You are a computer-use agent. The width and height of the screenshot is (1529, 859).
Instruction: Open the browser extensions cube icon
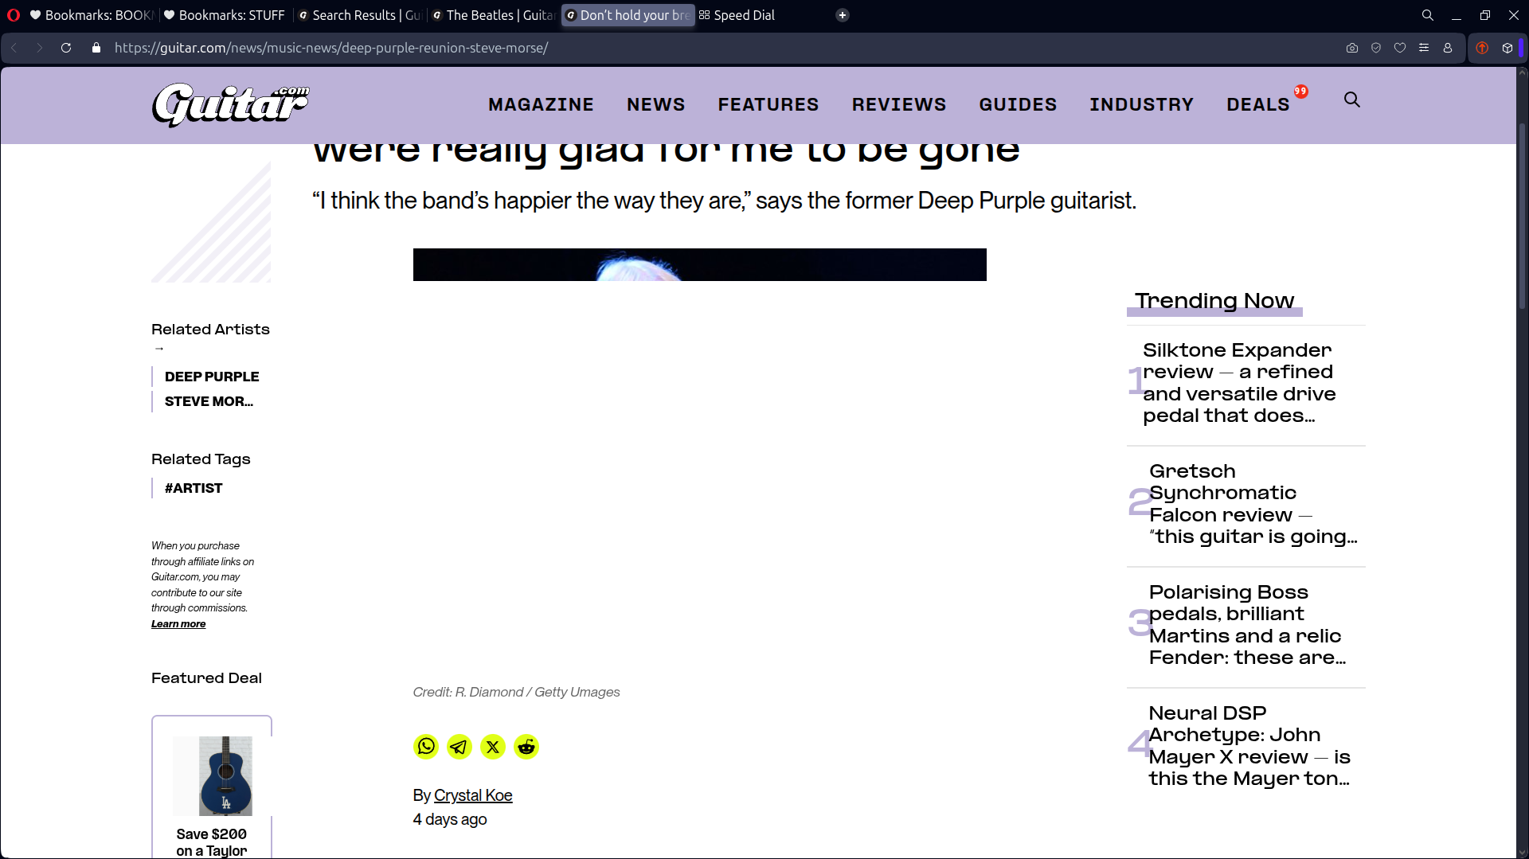click(1507, 48)
